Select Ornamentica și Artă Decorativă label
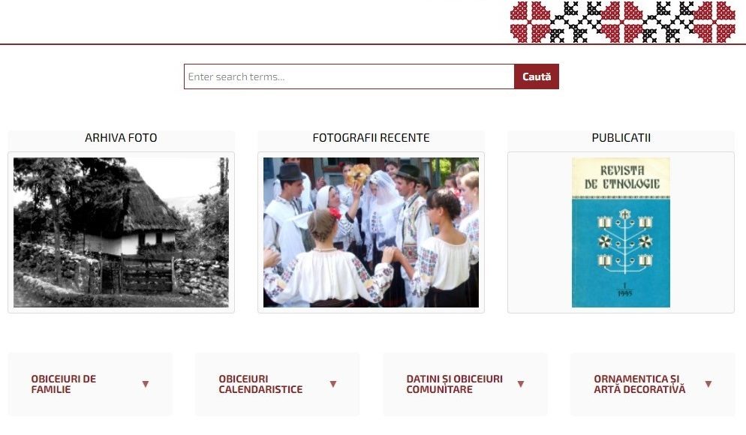This screenshot has width=746, height=435. coord(639,384)
